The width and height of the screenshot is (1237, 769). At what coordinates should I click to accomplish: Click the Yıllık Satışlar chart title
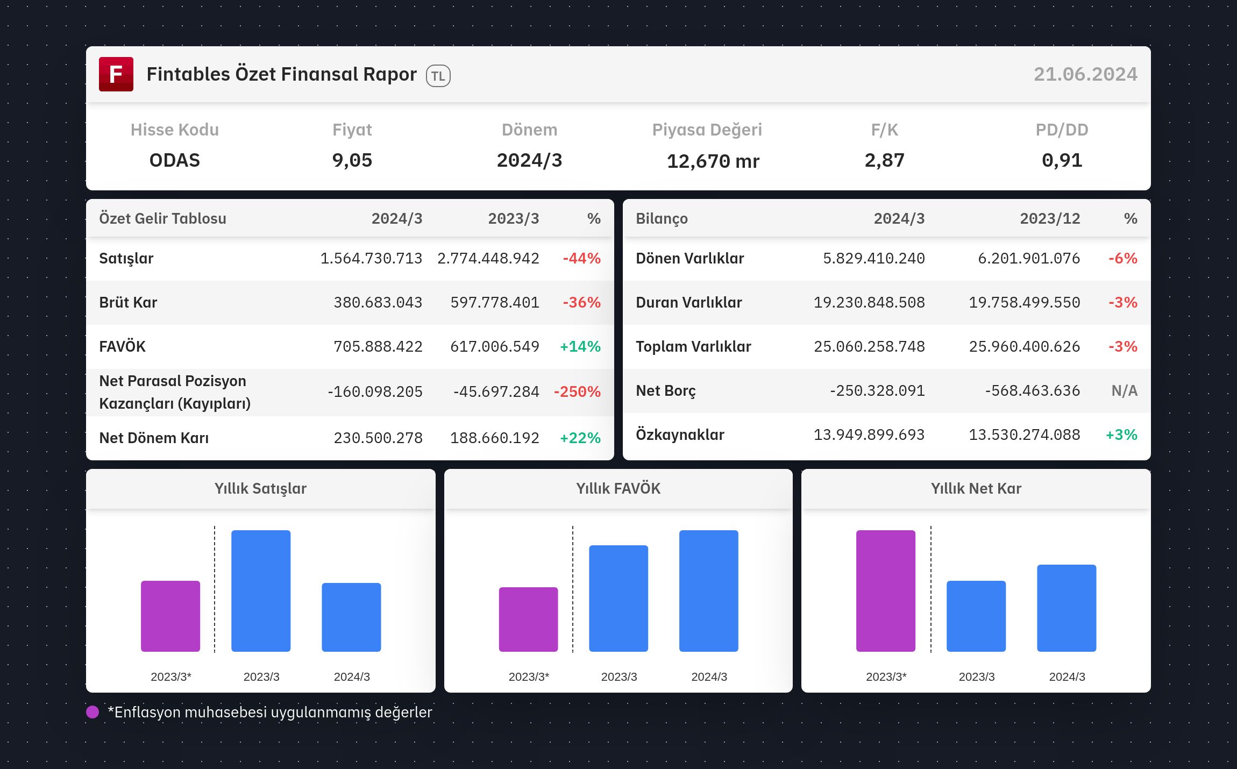[260, 488]
